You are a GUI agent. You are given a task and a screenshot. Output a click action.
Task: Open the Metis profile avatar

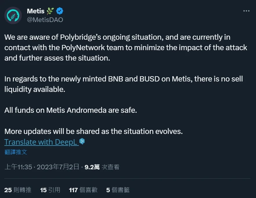(13, 15)
